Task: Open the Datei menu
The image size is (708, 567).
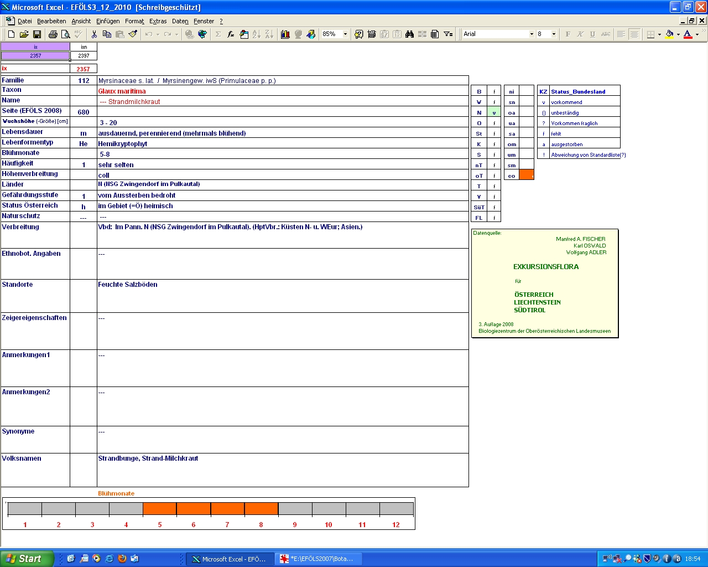Action: (25, 21)
